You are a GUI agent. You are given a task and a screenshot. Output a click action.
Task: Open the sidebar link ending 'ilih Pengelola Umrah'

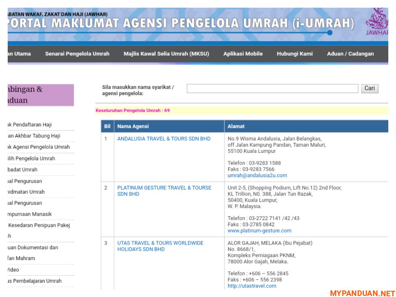[x=31, y=159]
